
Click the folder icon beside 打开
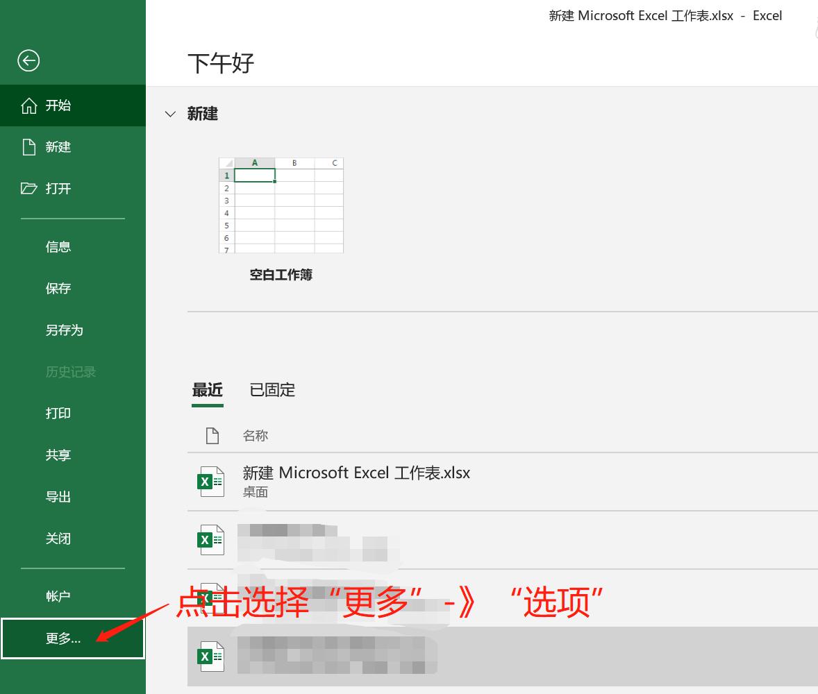tap(28, 188)
